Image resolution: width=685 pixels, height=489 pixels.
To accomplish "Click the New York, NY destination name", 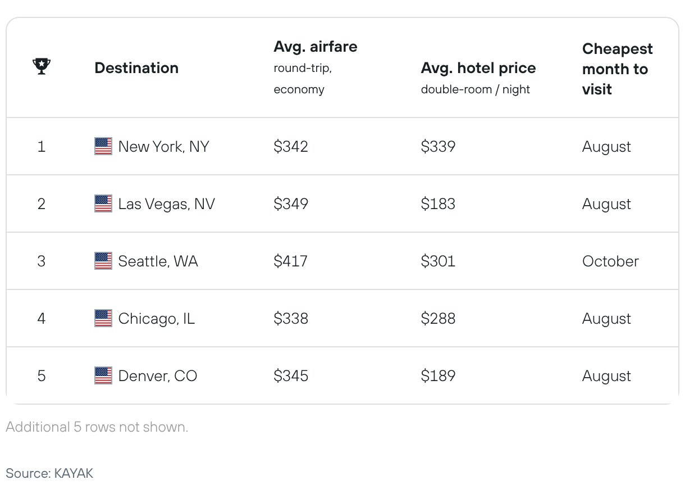I will click(x=163, y=147).
